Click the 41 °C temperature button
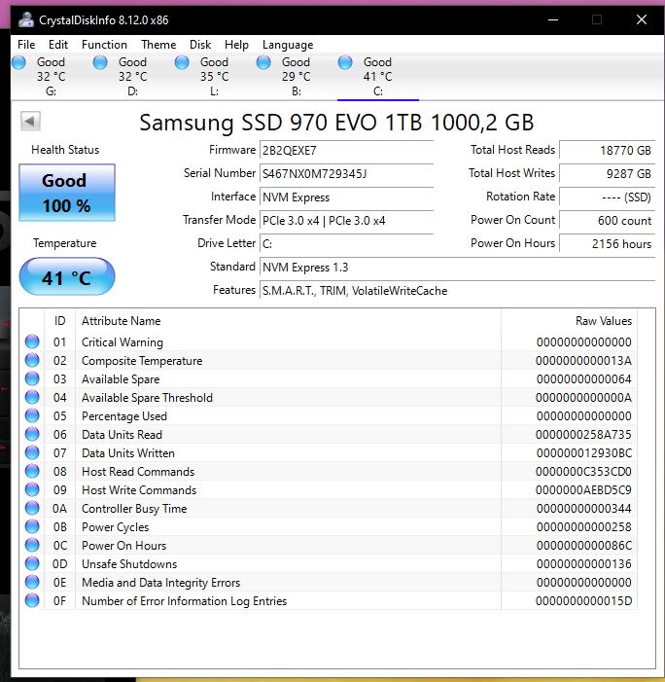 click(x=67, y=276)
